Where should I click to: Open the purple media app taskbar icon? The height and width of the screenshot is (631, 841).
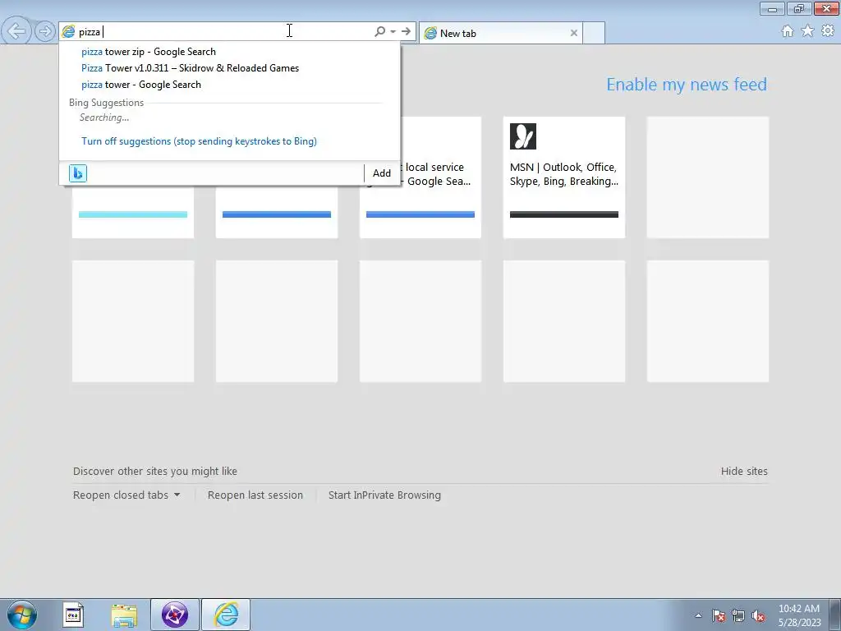click(175, 615)
